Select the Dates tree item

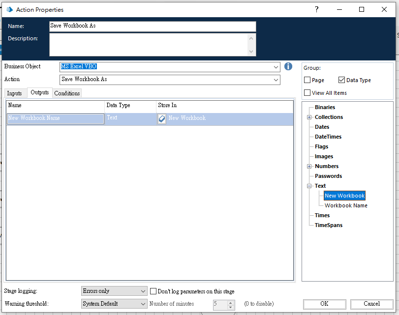pos(322,127)
